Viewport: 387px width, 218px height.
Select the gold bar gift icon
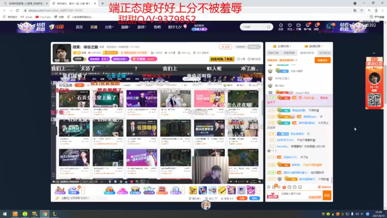222,190
